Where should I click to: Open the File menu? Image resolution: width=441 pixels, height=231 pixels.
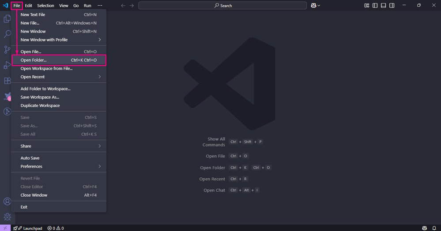click(x=17, y=6)
